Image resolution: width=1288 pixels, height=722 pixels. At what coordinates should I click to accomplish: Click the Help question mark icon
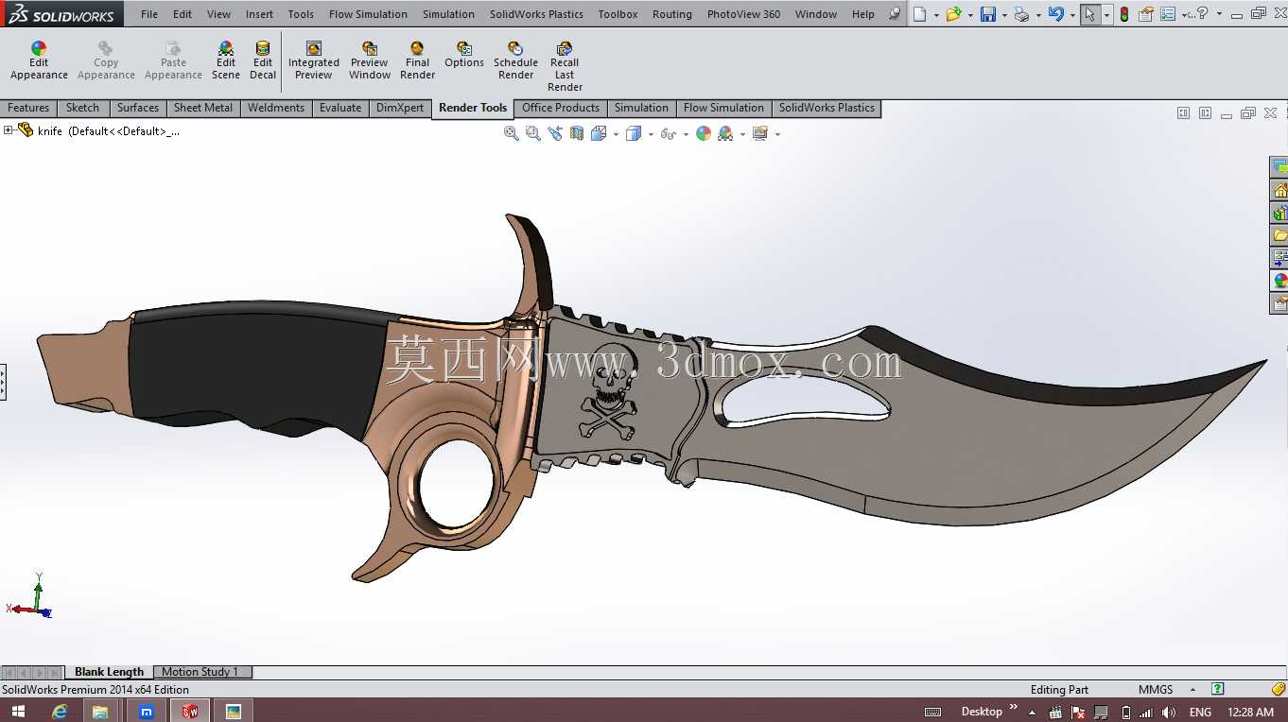pyautogui.click(x=1202, y=13)
